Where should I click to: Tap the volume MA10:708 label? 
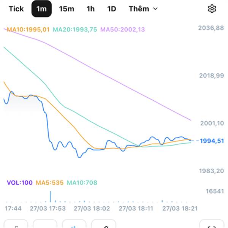pos(82,183)
